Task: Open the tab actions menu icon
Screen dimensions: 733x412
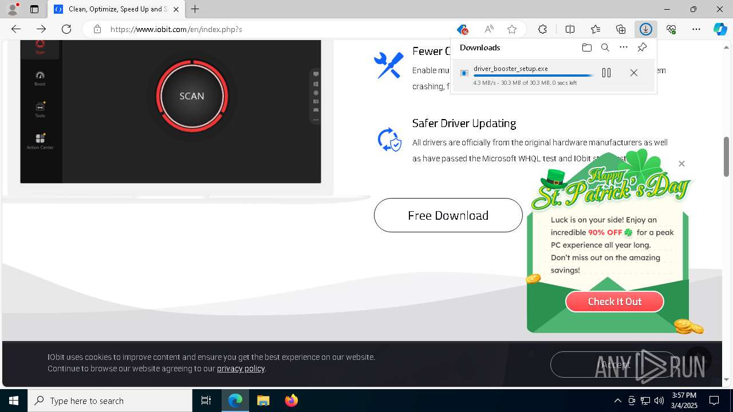Action: point(34,9)
